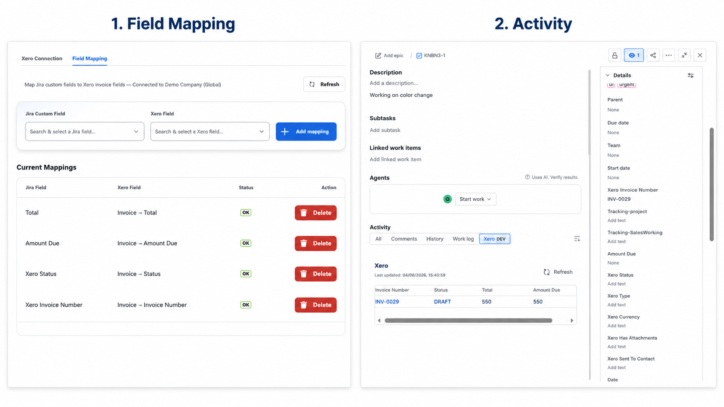Click Refresh in the Field Mapping panel
Viewport: 724px width, 407px height.
click(x=324, y=84)
